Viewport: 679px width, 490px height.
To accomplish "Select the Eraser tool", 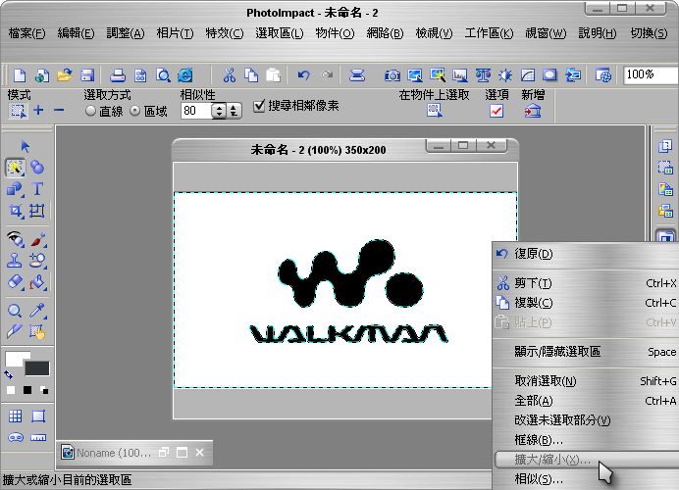I will point(15,282).
